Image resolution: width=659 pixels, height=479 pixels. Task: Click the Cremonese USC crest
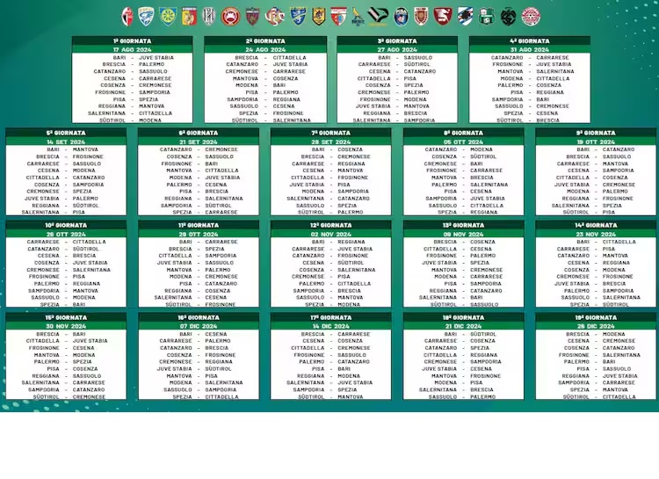click(275, 17)
